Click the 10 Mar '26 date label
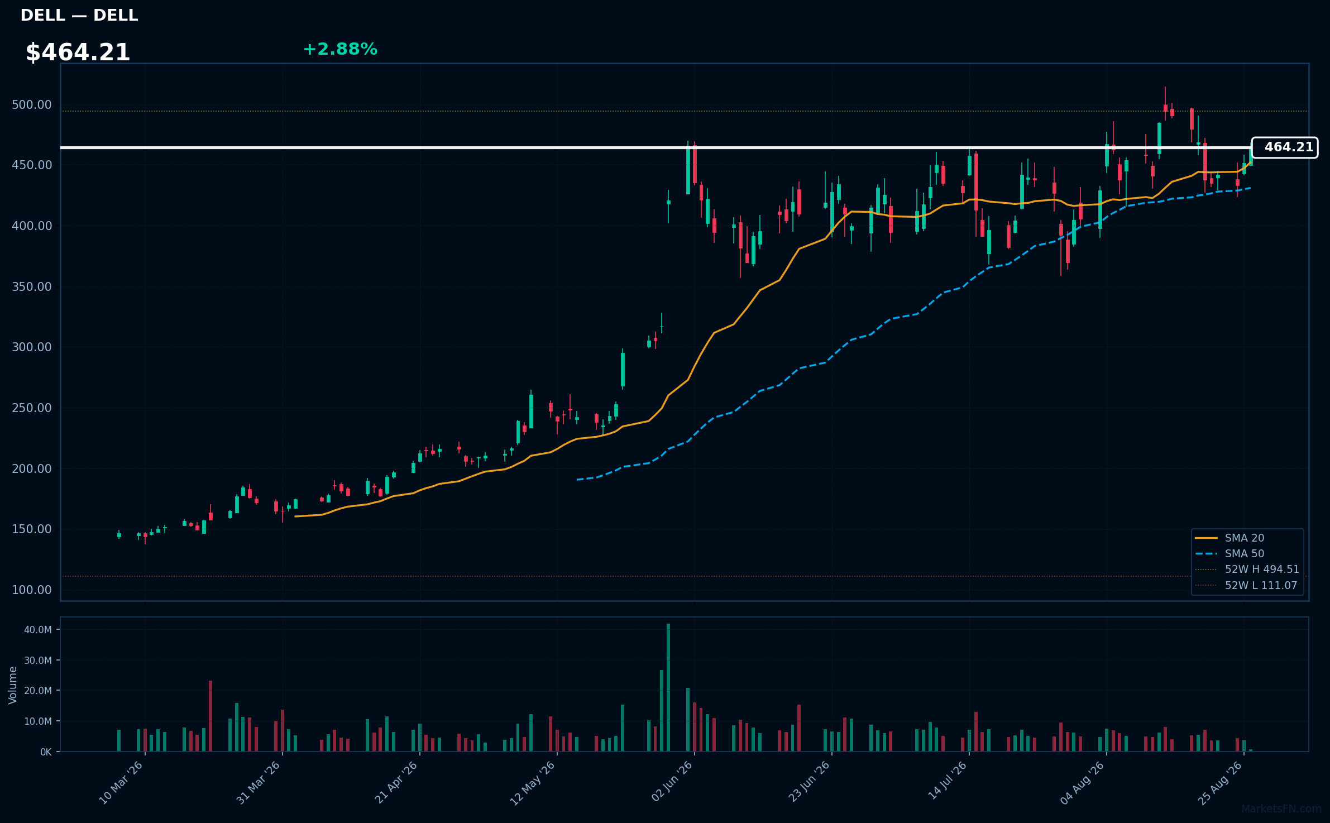This screenshot has height=823, width=1330. tap(121, 783)
